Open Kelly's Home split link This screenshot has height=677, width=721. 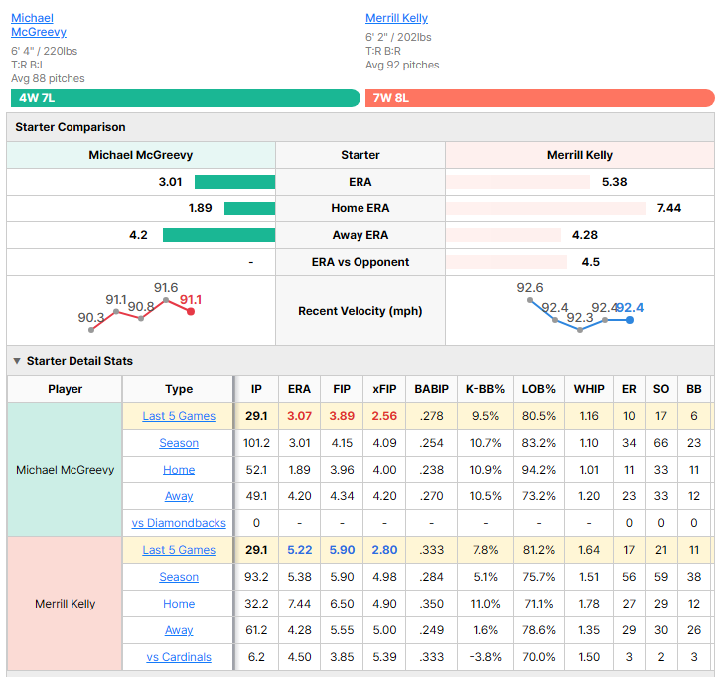(x=179, y=604)
